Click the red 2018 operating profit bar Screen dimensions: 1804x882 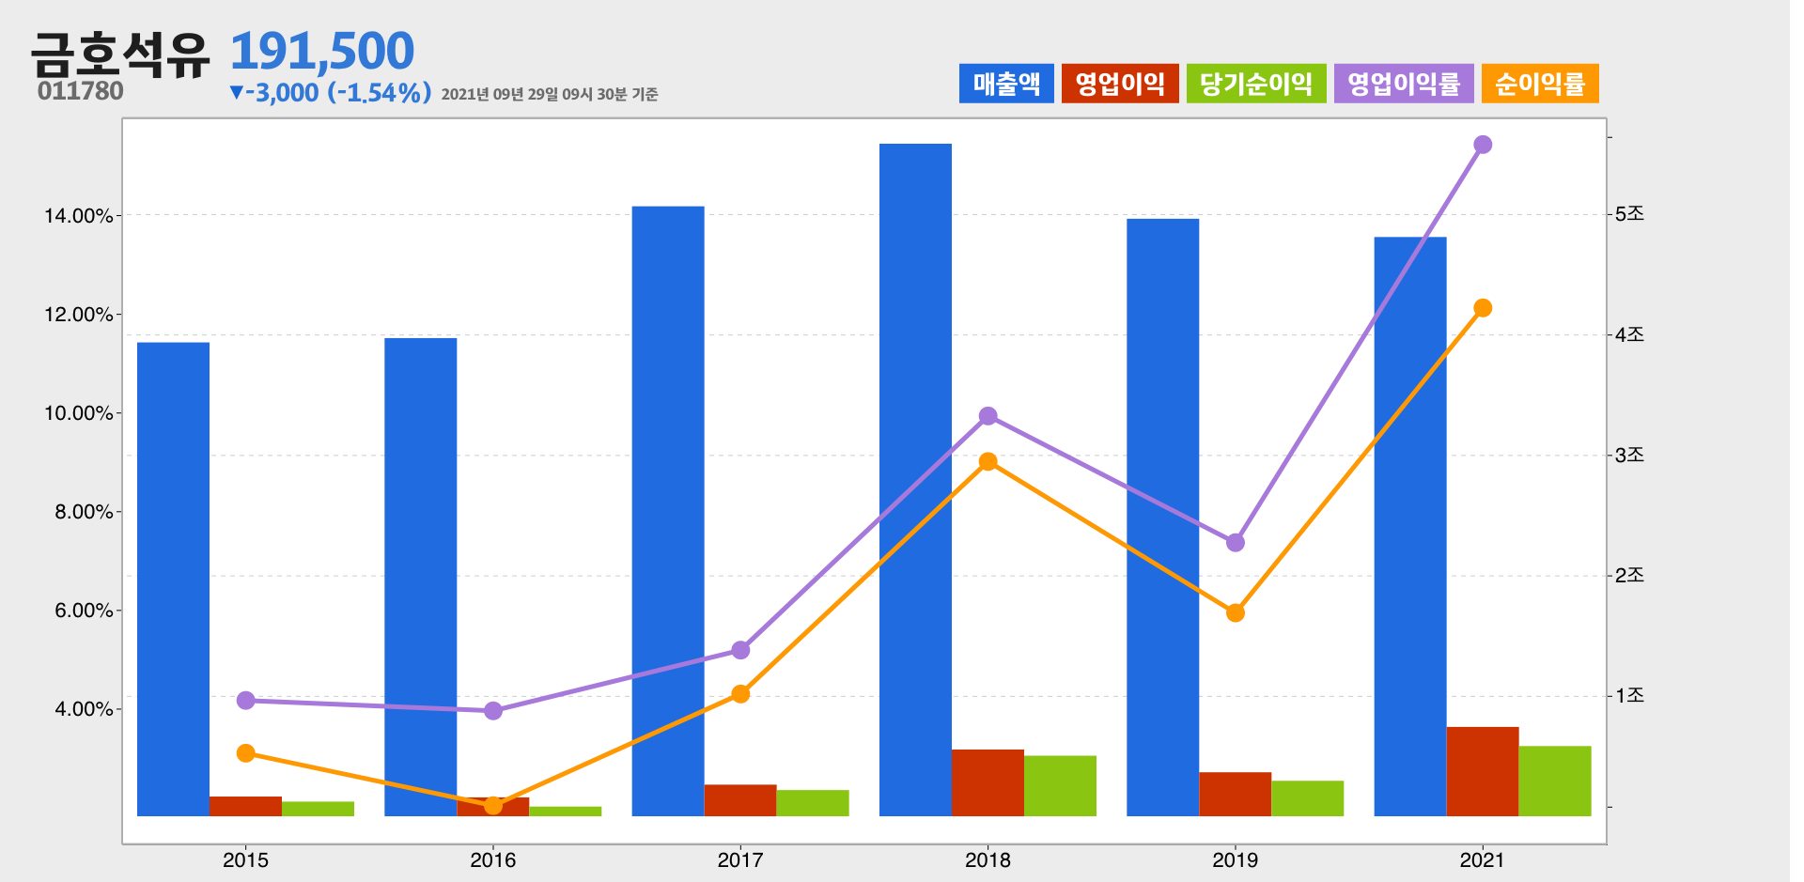pyautogui.click(x=988, y=782)
